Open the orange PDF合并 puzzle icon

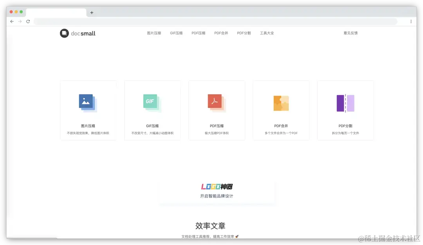(x=281, y=103)
